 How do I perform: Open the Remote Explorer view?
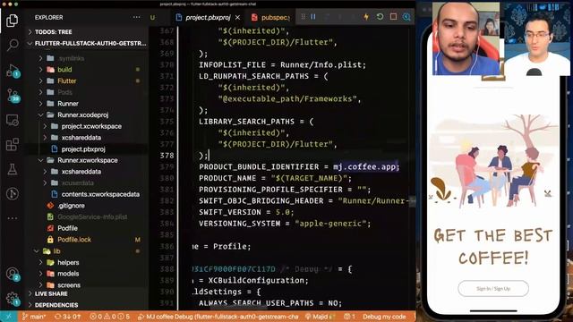[13, 120]
